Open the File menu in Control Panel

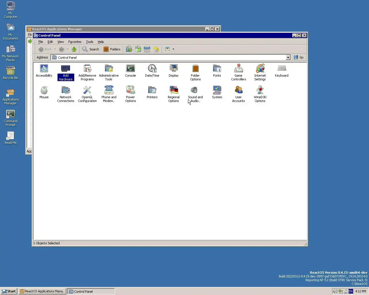[41, 42]
